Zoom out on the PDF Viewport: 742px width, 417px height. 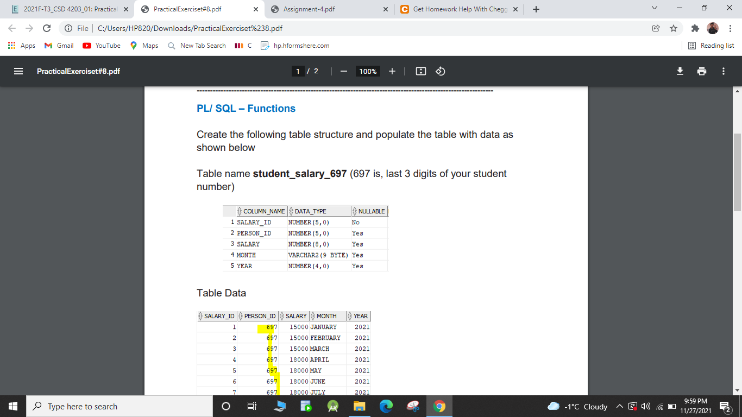(343, 71)
